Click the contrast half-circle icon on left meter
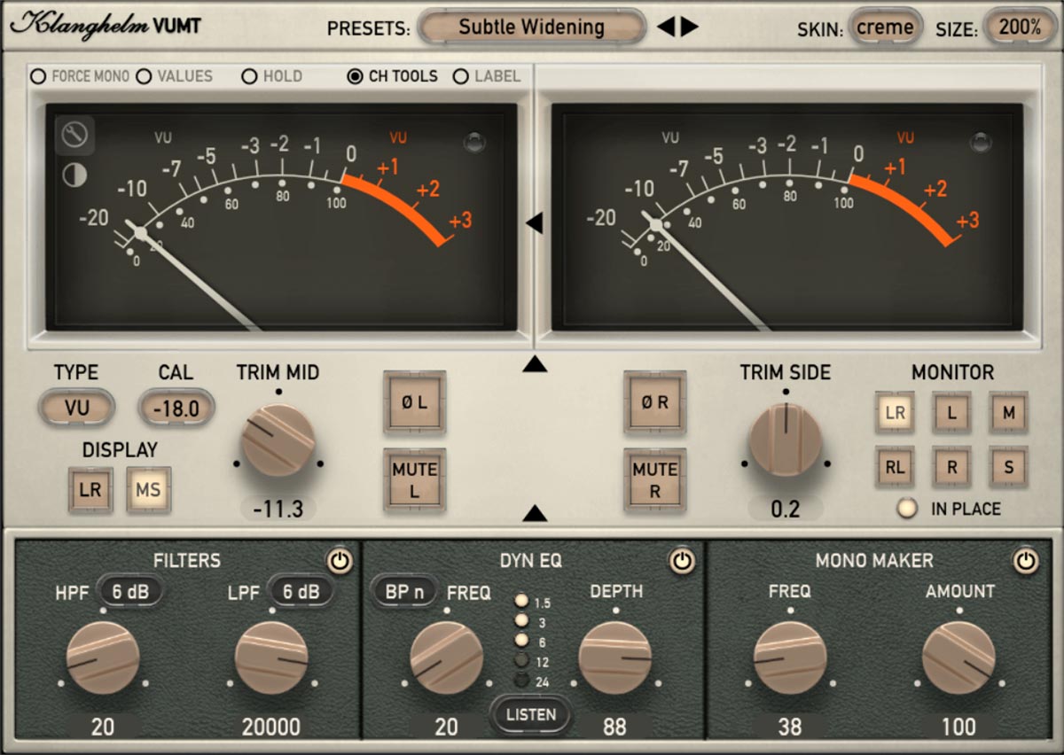 tap(74, 175)
